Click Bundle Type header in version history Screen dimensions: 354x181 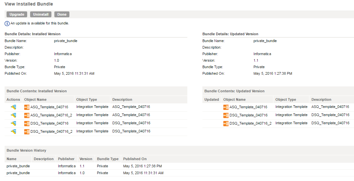pyautogui.click(x=108, y=159)
